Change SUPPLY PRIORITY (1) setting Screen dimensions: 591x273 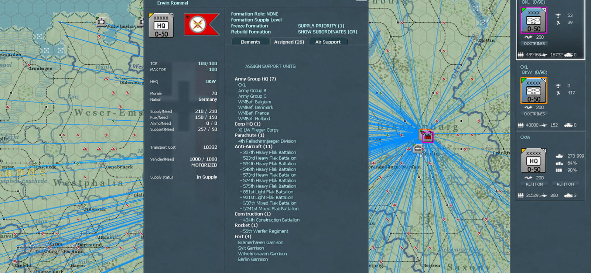(x=321, y=26)
